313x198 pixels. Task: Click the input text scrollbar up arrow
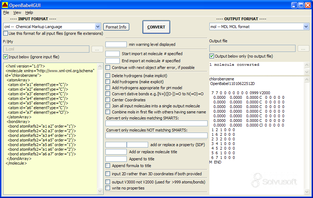tap(100, 66)
